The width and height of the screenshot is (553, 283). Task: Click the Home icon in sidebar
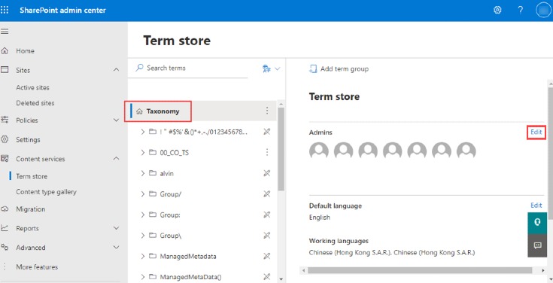5,51
